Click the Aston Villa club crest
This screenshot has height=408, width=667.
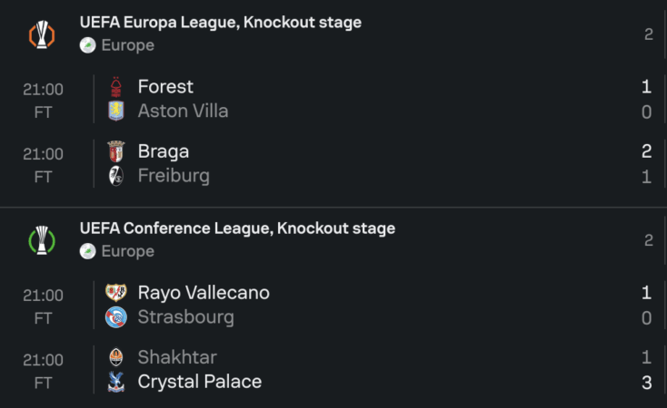pos(116,112)
